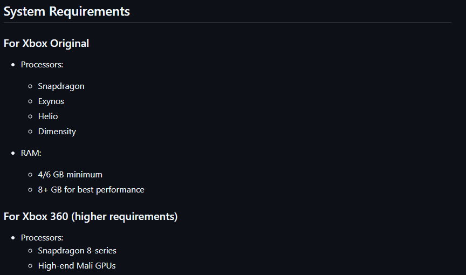The height and width of the screenshot is (275, 466).
Task: Click the first Processors bullet label
Action: coord(42,65)
